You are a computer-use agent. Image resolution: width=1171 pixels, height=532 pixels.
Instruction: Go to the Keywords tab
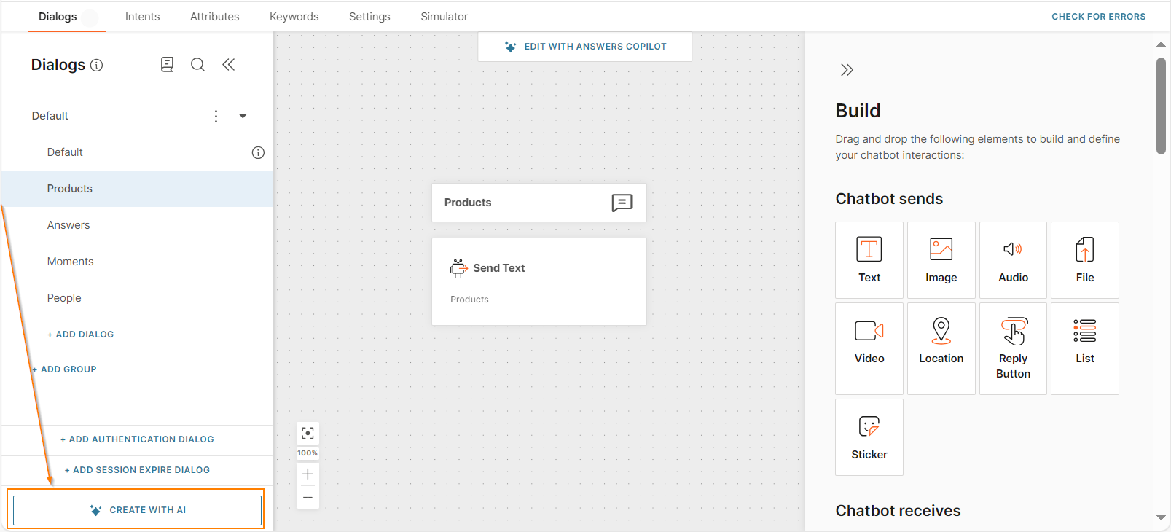click(x=294, y=16)
